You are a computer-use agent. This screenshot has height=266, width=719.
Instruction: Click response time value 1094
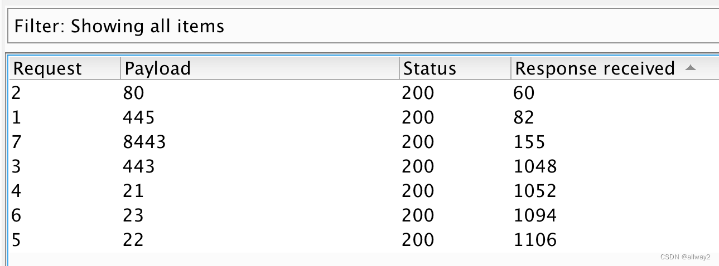click(x=535, y=215)
